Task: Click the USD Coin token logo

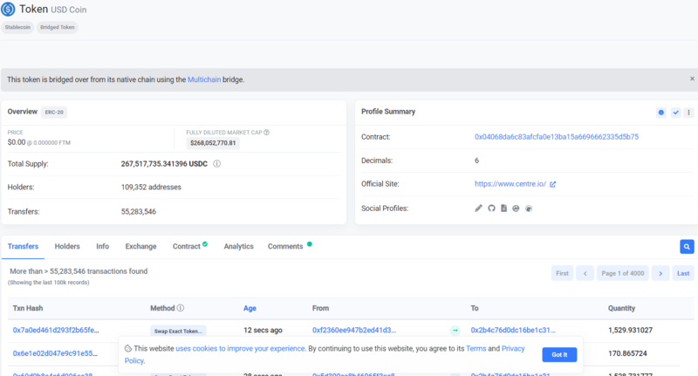Action: (x=8, y=10)
